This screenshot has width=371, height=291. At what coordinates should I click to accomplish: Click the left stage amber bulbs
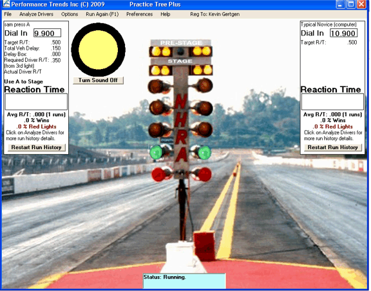click(160, 70)
